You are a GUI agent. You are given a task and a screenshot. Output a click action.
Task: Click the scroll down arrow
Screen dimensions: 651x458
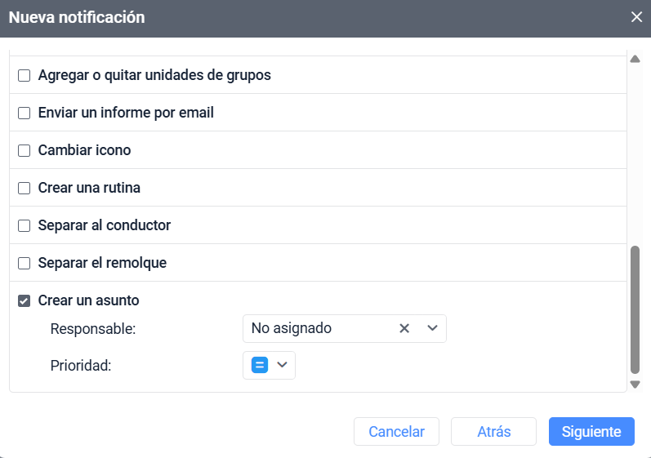pos(635,384)
